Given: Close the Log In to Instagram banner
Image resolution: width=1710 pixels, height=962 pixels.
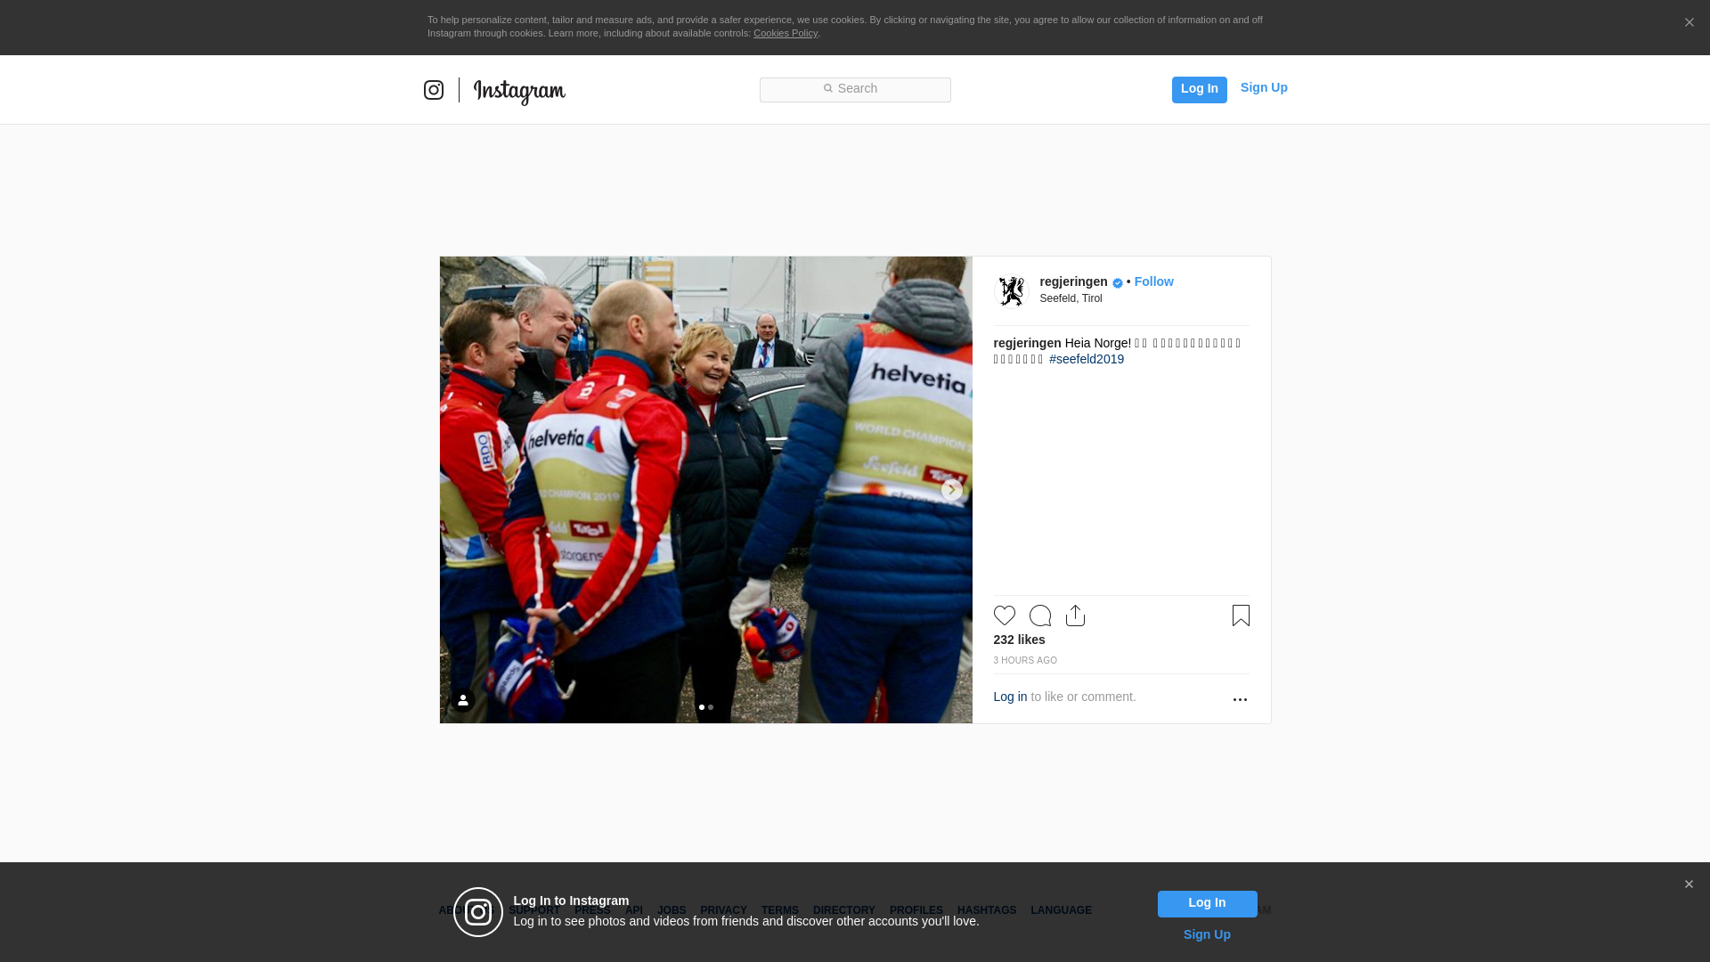Looking at the screenshot, I should click(1689, 885).
